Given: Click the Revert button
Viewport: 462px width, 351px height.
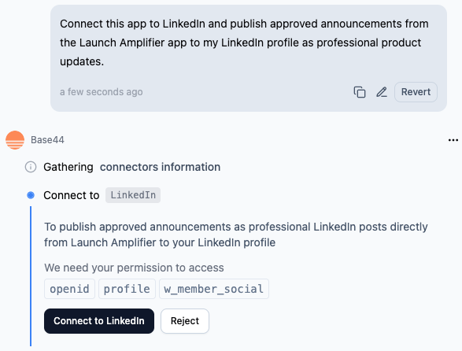Looking at the screenshot, I should pyautogui.click(x=416, y=92).
